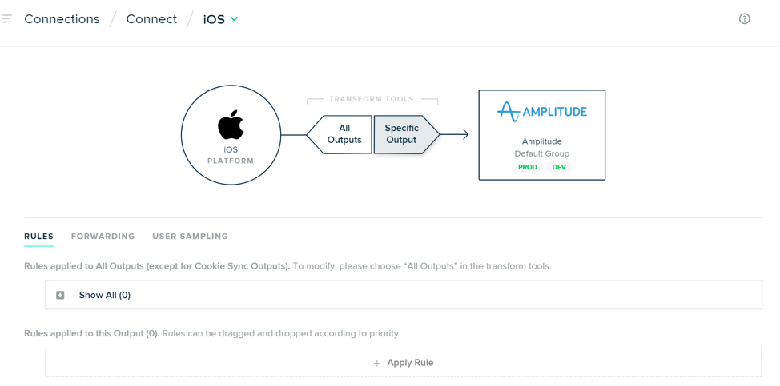Click the Apple iOS platform circle

click(231, 135)
